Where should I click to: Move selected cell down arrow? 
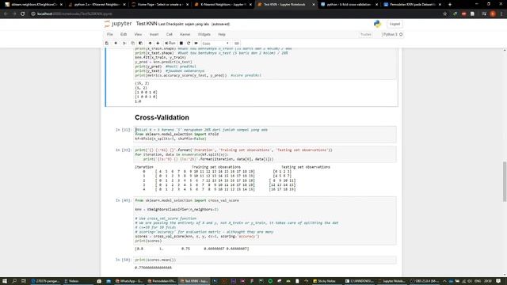(x=158, y=44)
